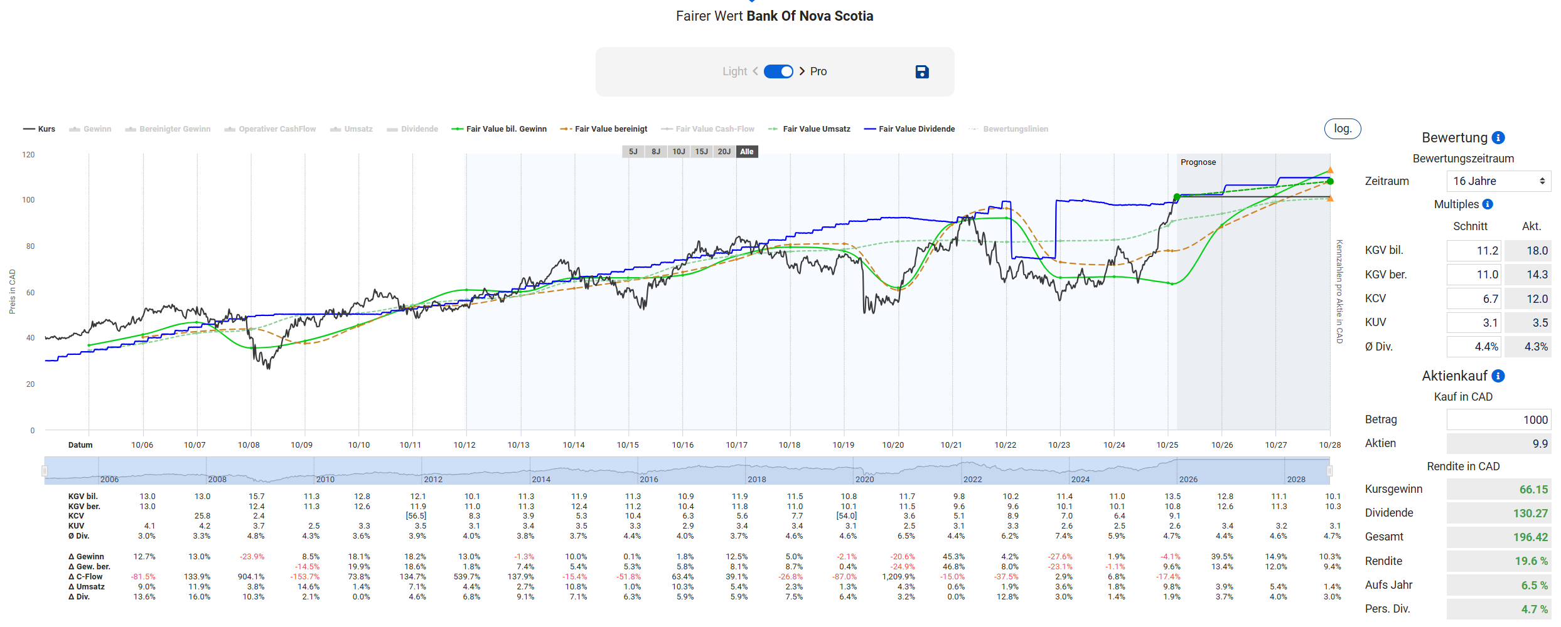Open the Bewertung info icon
This screenshot has width=1561, height=627.
1498,138
